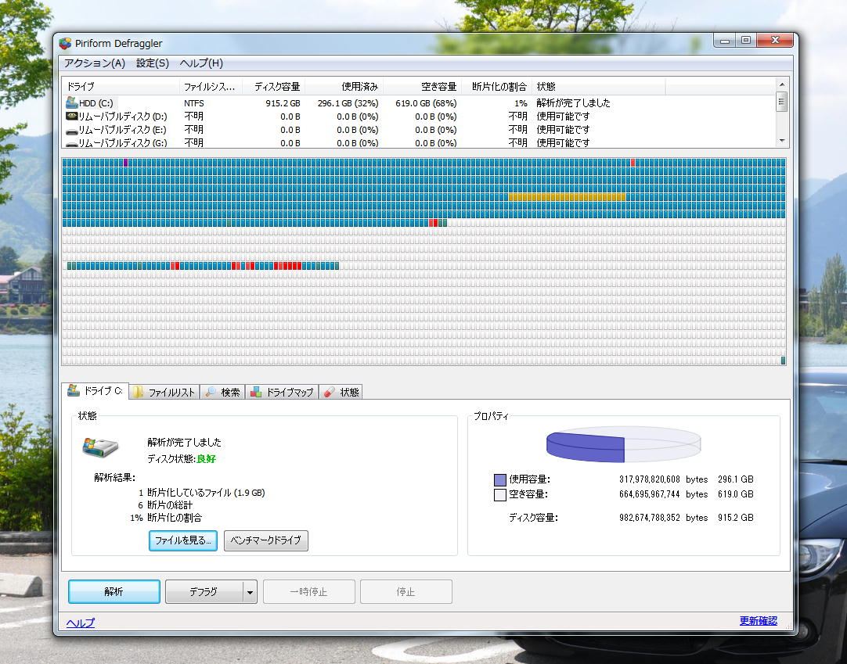847x664 pixels.
Task: Click the removable disk (G:) drive icon
Action: pyautogui.click(x=71, y=144)
